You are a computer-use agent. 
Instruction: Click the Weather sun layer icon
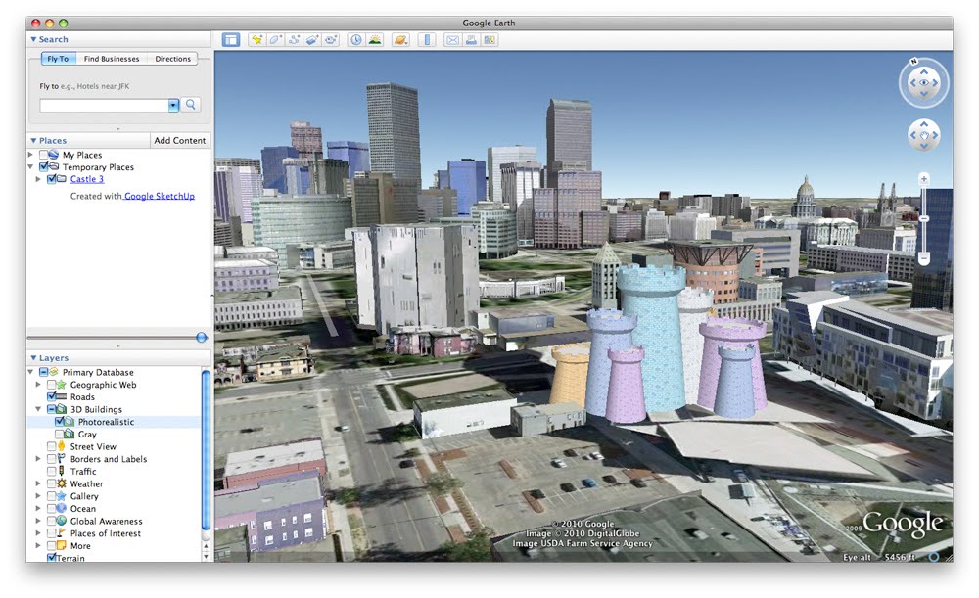click(61, 483)
